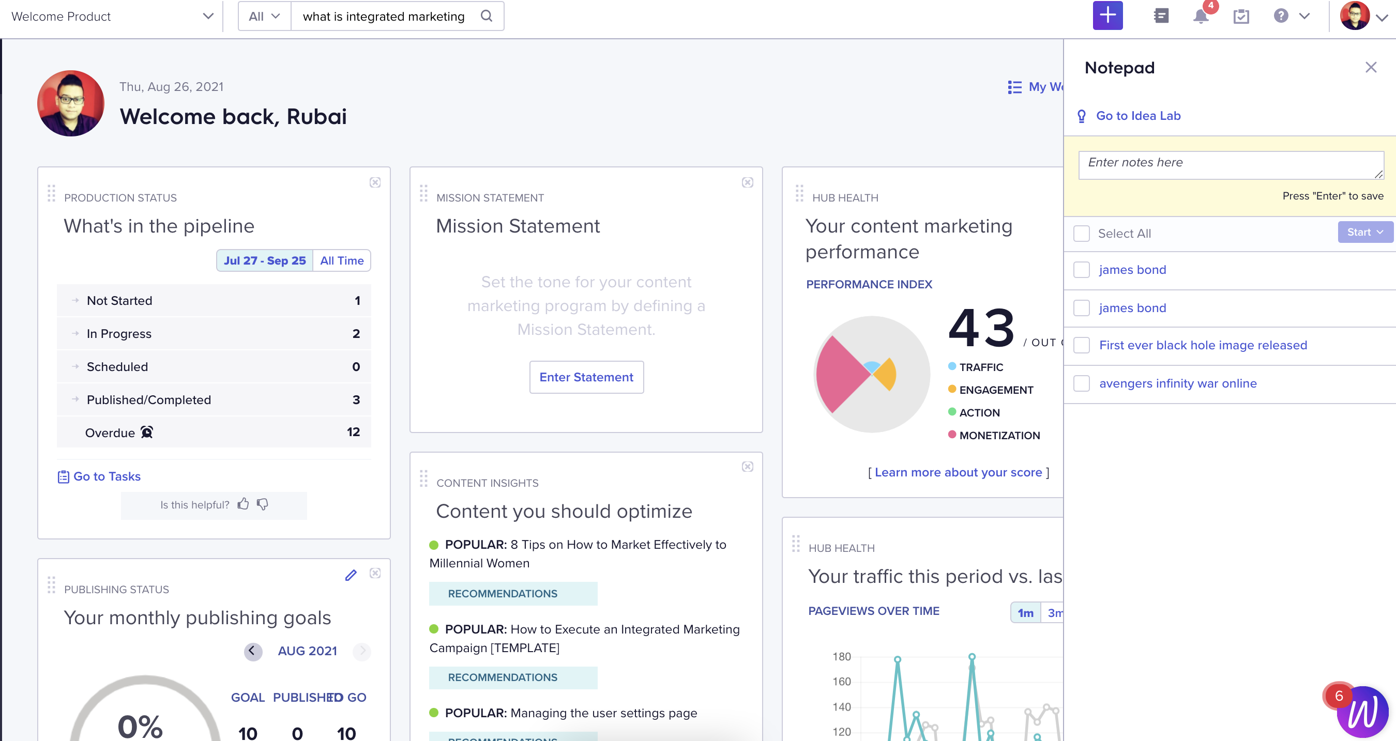
Task: Go to next month in publishing goals
Action: (x=362, y=652)
